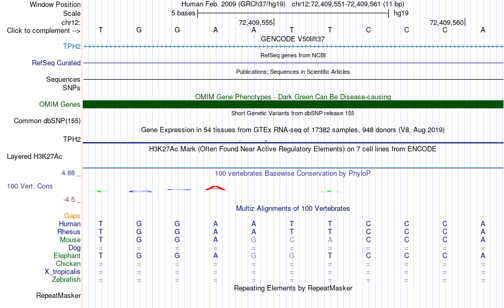504x308 pixels.
Task: Select the X_tropicalis alignment row label
Action: [63, 272]
